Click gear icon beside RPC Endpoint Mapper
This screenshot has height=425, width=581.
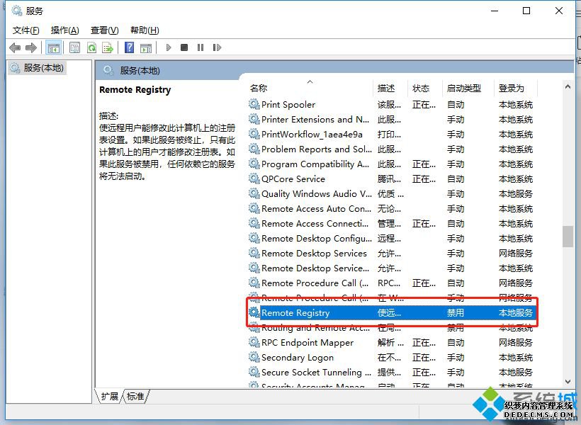pos(254,342)
